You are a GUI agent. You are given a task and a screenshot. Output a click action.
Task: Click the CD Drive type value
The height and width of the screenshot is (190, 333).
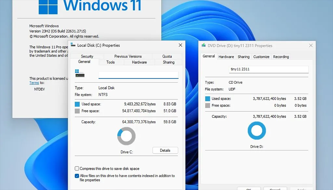[235, 82]
